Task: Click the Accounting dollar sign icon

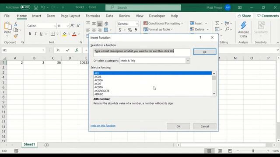Action: pos(120,30)
